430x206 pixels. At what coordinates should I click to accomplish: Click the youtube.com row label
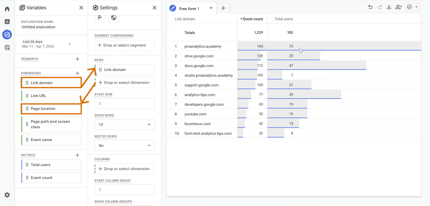[x=195, y=114]
